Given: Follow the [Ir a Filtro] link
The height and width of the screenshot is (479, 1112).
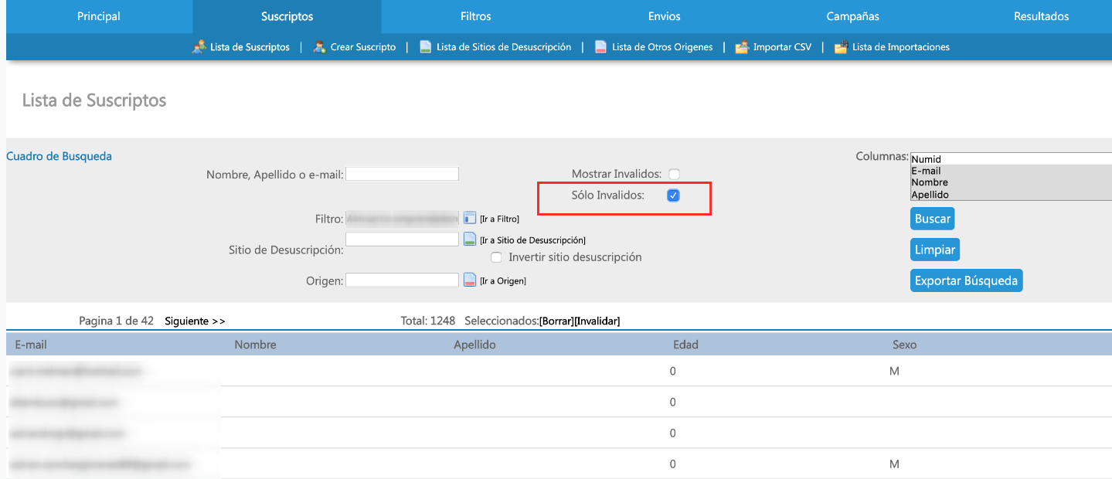Looking at the screenshot, I should click(499, 219).
